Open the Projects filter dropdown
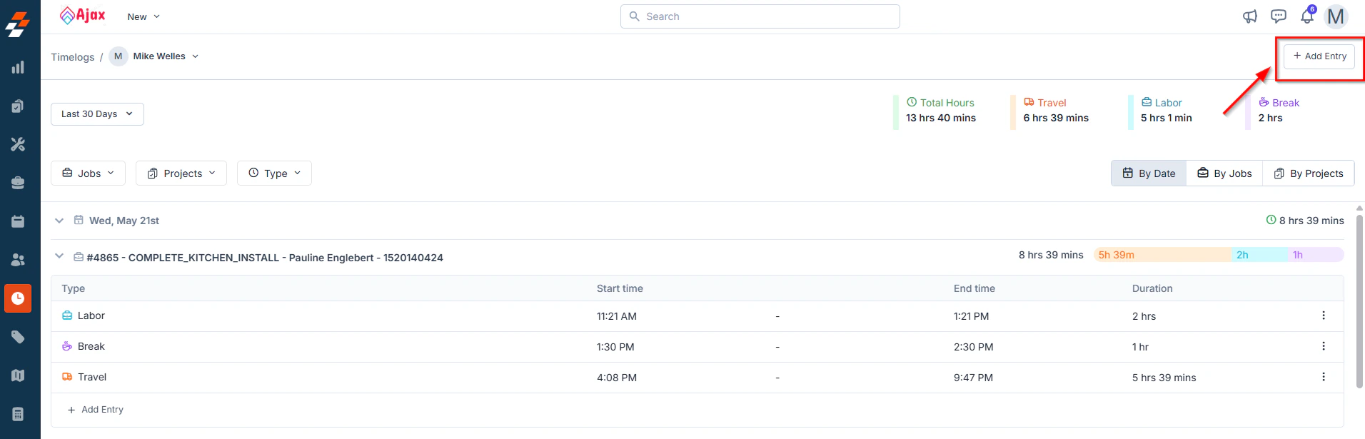This screenshot has width=1365, height=439. pyautogui.click(x=181, y=173)
